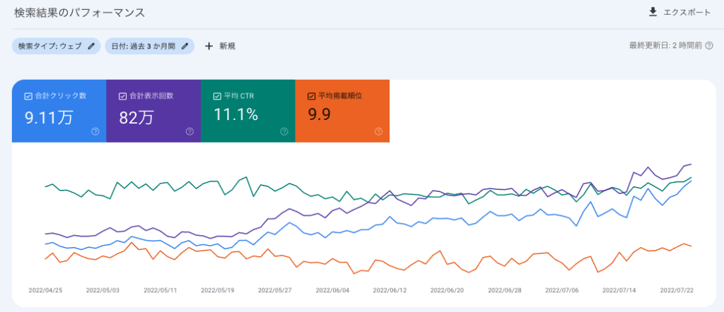
Task: Click the 2022/07/14 date axis label
Action: (x=619, y=290)
